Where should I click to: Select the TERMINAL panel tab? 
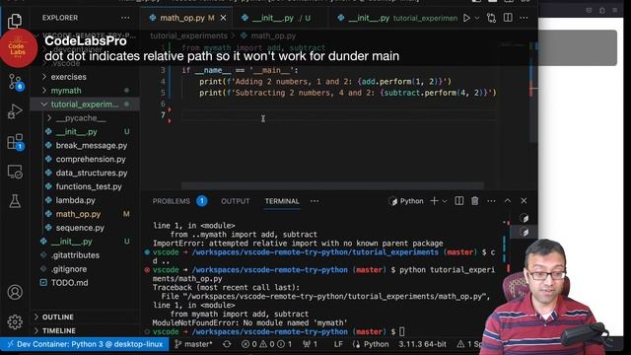[x=282, y=201]
